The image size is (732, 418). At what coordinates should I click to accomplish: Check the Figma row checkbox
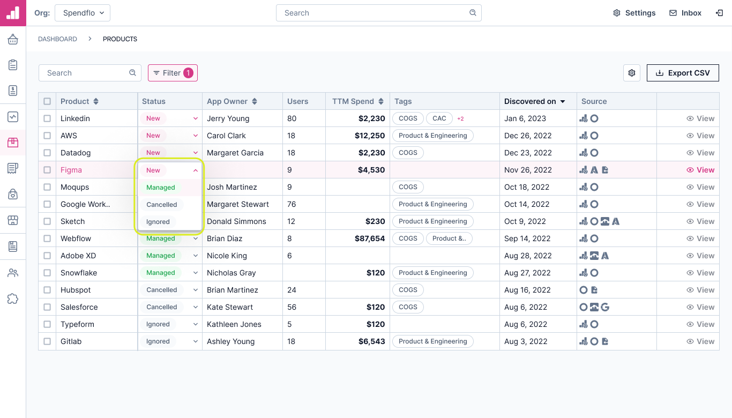pos(47,170)
